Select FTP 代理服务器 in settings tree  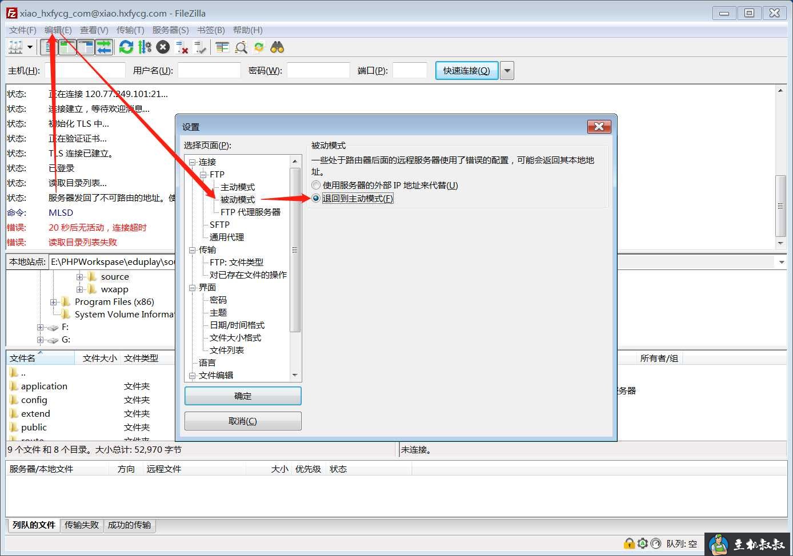point(251,212)
